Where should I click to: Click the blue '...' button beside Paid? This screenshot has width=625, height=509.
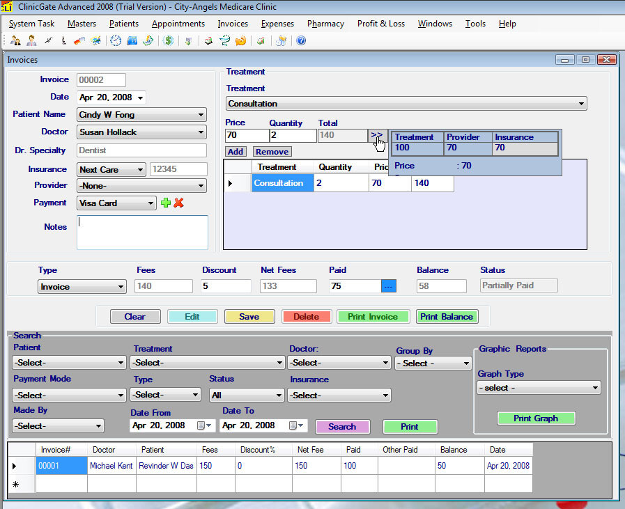point(389,286)
